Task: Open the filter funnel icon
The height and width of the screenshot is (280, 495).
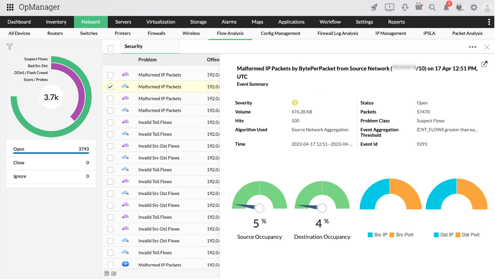Action: pyautogui.click(x=10, y=47)
